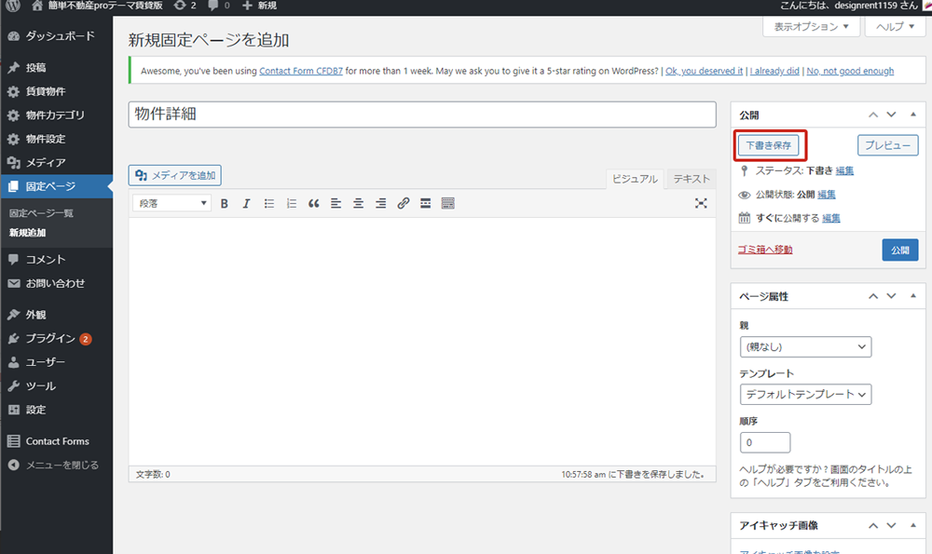Open the 段落 paragraph format dropdown
Viewport: 932px width, 554px height.
(172, 203)
